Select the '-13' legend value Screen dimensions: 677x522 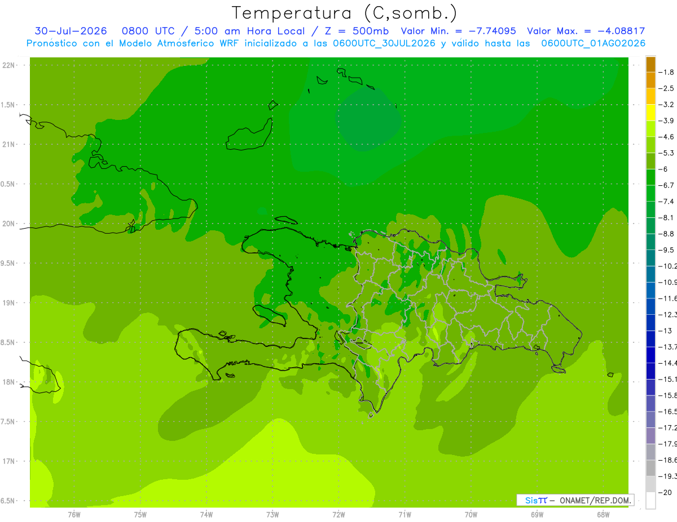pyautogui.click(x=665, y=331)
